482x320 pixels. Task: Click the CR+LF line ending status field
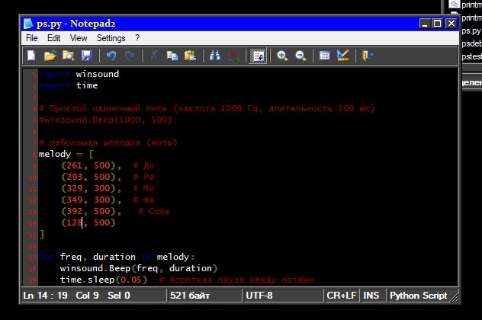(x=342, y=296)
